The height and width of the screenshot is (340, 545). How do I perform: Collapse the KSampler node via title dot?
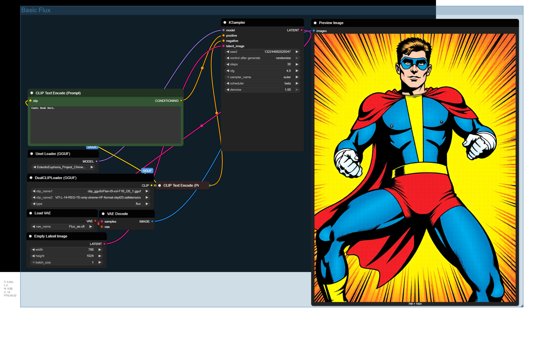click(225, 22)
